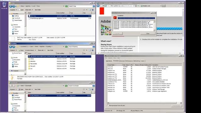Open Organize dropdown in the Downloads window
Screen dimensions: 201x113
(13, 89)
